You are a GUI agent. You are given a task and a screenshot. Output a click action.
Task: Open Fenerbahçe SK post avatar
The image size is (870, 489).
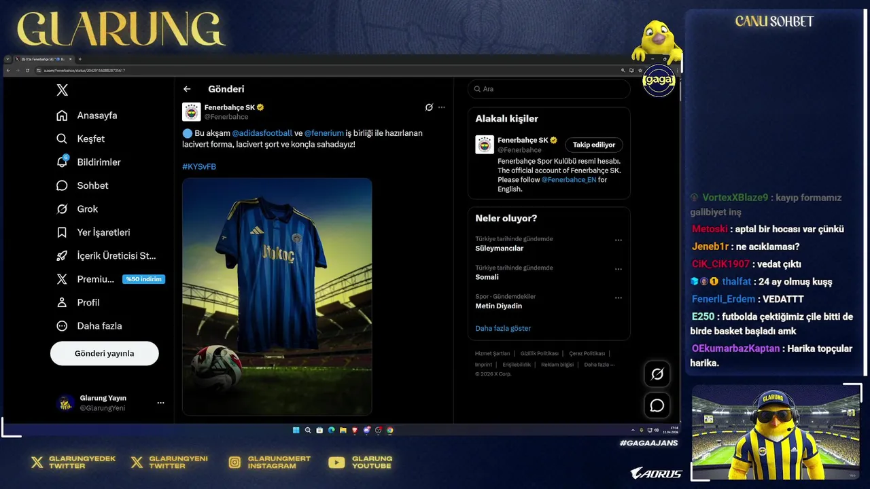pyautogui.click(x=192, y=111)
